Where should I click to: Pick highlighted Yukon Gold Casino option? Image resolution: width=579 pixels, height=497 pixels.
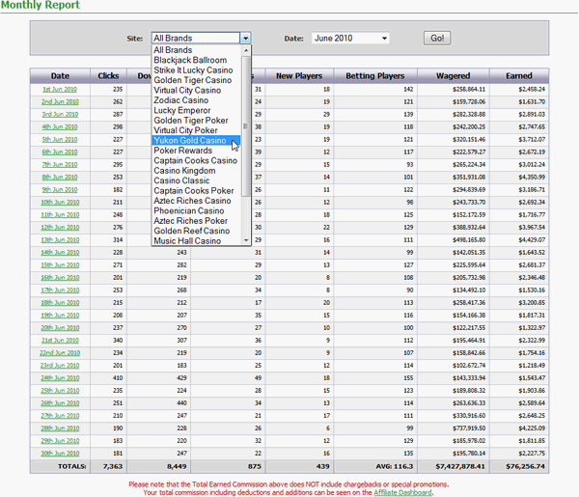196,140
